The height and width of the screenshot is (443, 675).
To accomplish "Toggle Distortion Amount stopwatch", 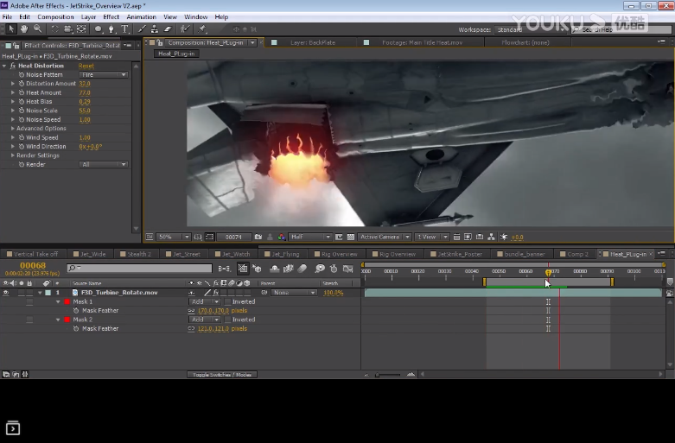I will click(22, 84).
